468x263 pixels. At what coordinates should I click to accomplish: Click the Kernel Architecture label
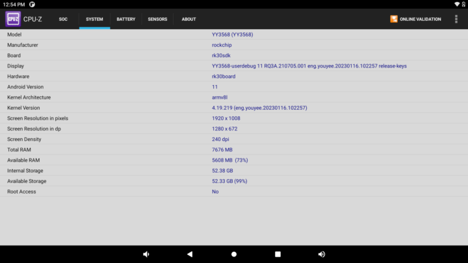point(29,97)
